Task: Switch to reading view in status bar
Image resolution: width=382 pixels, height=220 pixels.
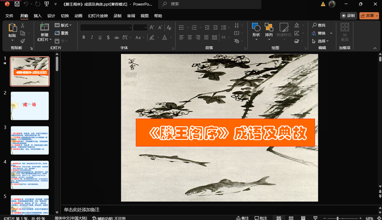Action: pyautogui.click(x=303, y=218)
